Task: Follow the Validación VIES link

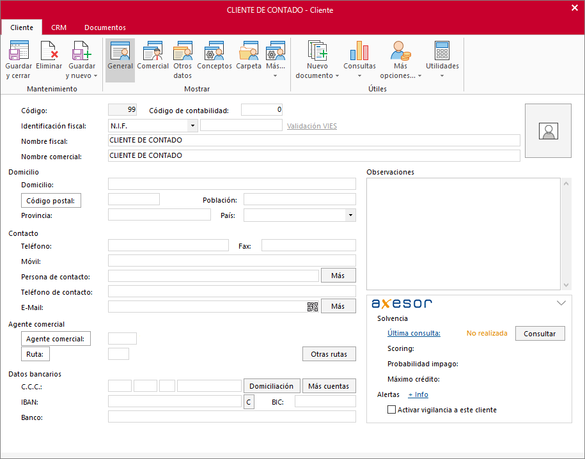Action: coord(311,126)
